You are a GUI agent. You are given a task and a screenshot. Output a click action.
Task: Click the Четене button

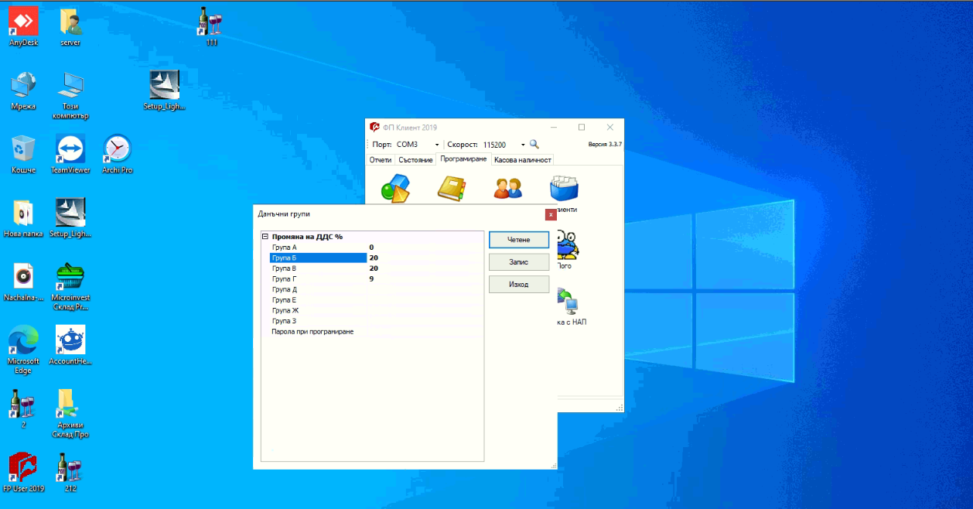pyautogui.click(x=519, y=240)
